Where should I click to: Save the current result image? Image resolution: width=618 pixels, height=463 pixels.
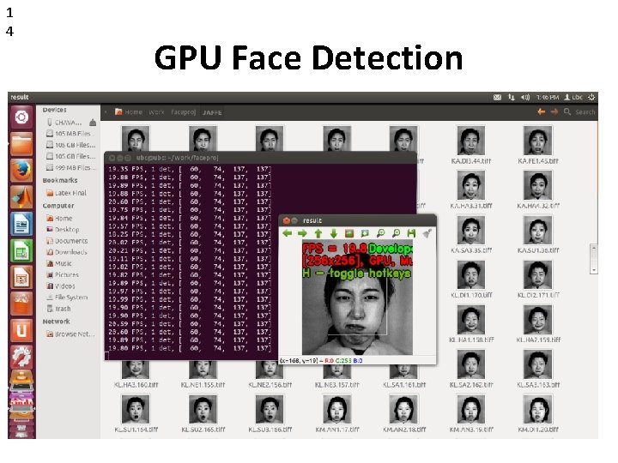coord(411,233)
